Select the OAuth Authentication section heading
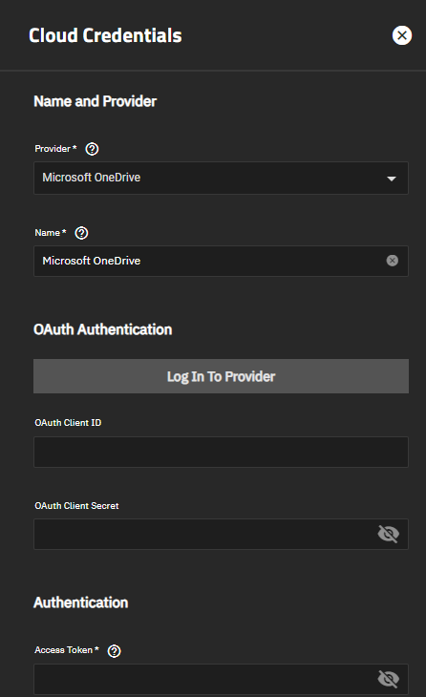 point(103,329)
